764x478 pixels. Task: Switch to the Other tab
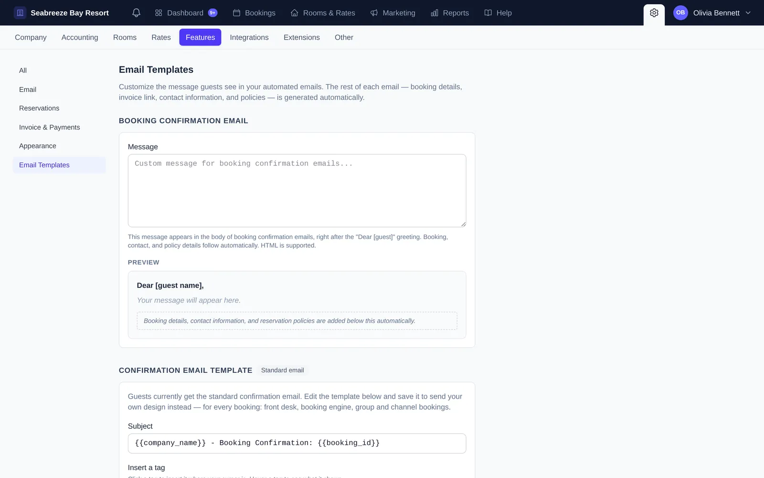pyautogui.click(x=344, y=37)
